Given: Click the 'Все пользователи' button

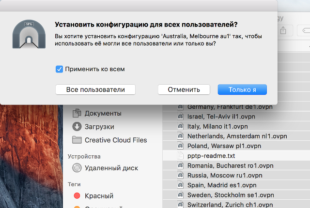Looking at the screenshot, I should pyautogui.click(x=95, y=89).
